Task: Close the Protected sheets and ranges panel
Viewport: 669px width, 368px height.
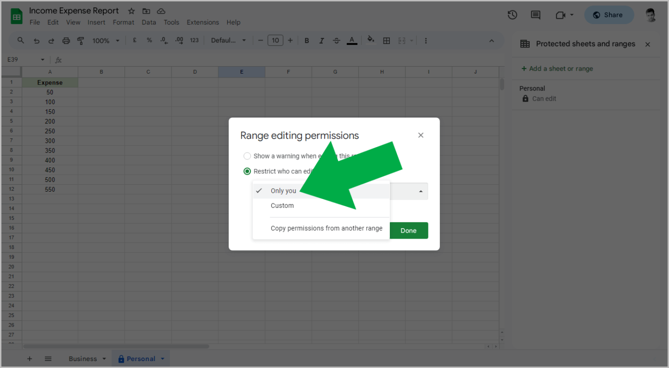Action: click(x=648, y=44)
